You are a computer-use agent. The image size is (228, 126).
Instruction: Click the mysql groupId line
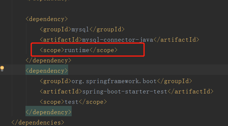(82, 30)
